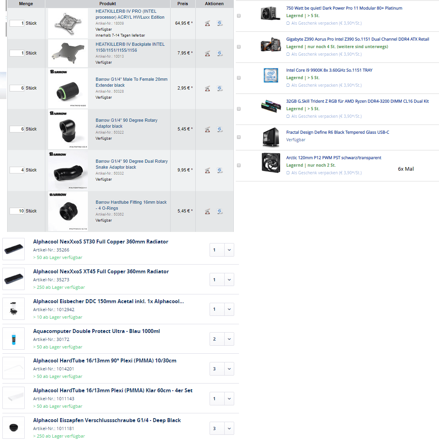Open HEATKILLER IV Backplate INTEL product link
The image size is (439, 442).
[130, 47]
